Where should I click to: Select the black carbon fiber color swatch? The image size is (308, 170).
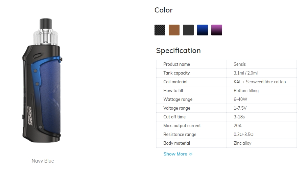coord(160,30)
